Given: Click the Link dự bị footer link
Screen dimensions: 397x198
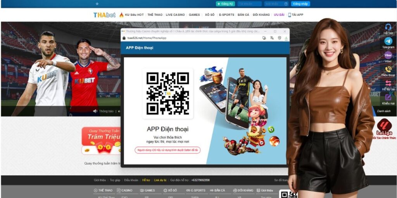Looking at the screenshot, I should coord(161,180).
